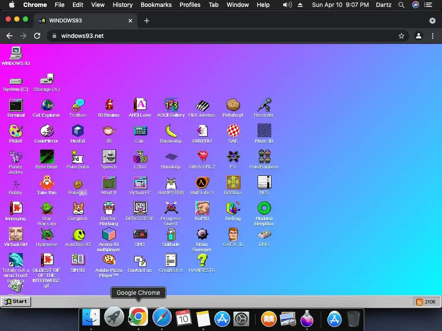Open the Terminal desktop icon

[16, 106]
